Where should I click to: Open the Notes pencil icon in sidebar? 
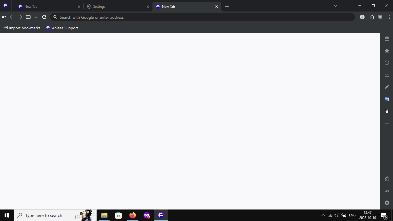(x=387, y=87)
